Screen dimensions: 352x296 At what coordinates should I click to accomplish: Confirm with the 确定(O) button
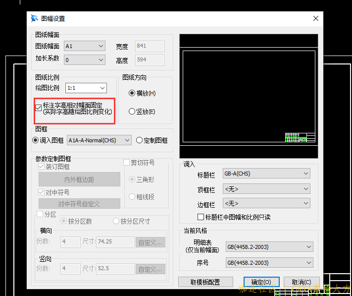coord(261,282)
